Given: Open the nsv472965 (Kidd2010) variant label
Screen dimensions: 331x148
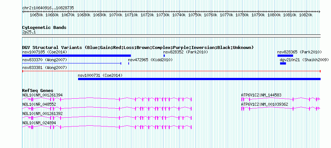Looking at the screenshot, I should point(150,60).
